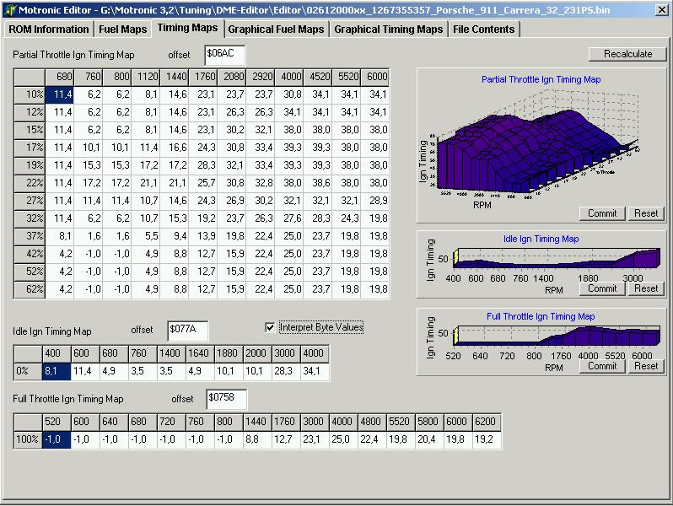Commit the Full Throttle Ign Timing Map
The height and width of the screenshot is (506, 673).
tap(602, 366)
